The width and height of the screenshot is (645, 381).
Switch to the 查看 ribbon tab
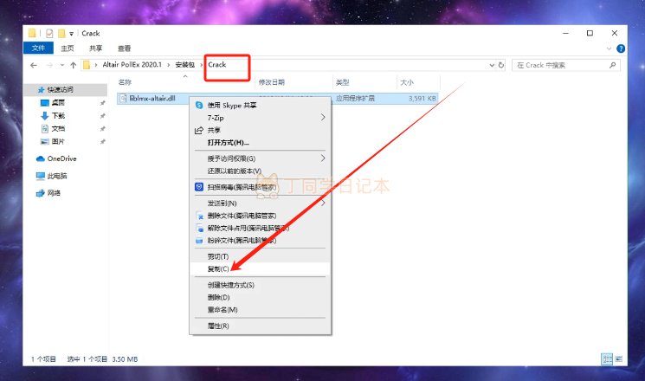(124, 48)
